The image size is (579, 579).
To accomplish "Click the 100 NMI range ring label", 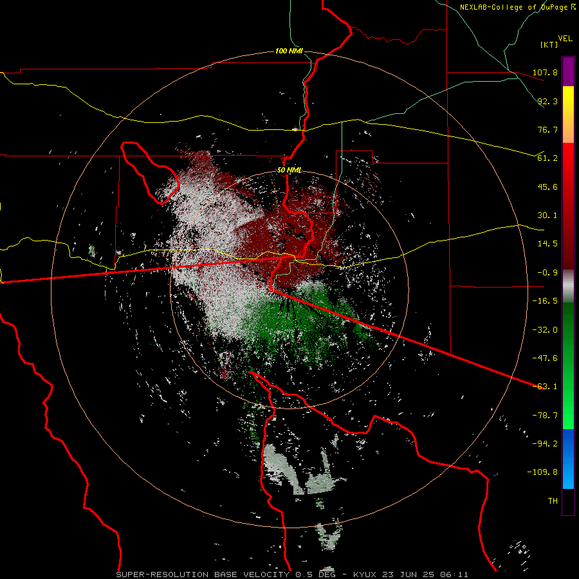I will tap(289, 51).
